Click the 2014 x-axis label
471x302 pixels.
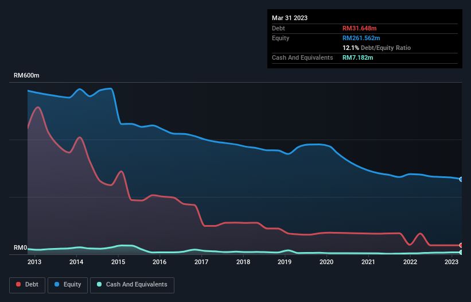click(76, 262)
